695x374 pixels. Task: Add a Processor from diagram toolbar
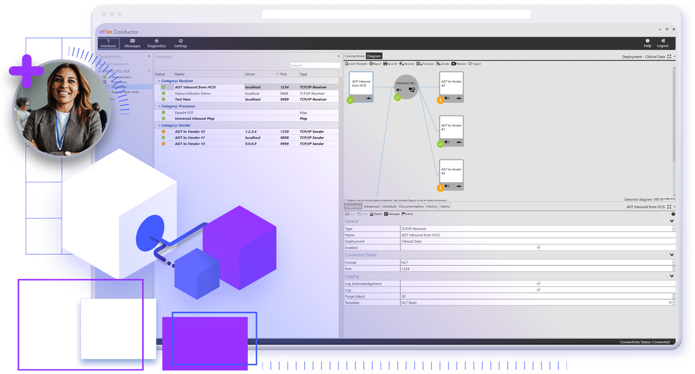[x=425, y=64]
